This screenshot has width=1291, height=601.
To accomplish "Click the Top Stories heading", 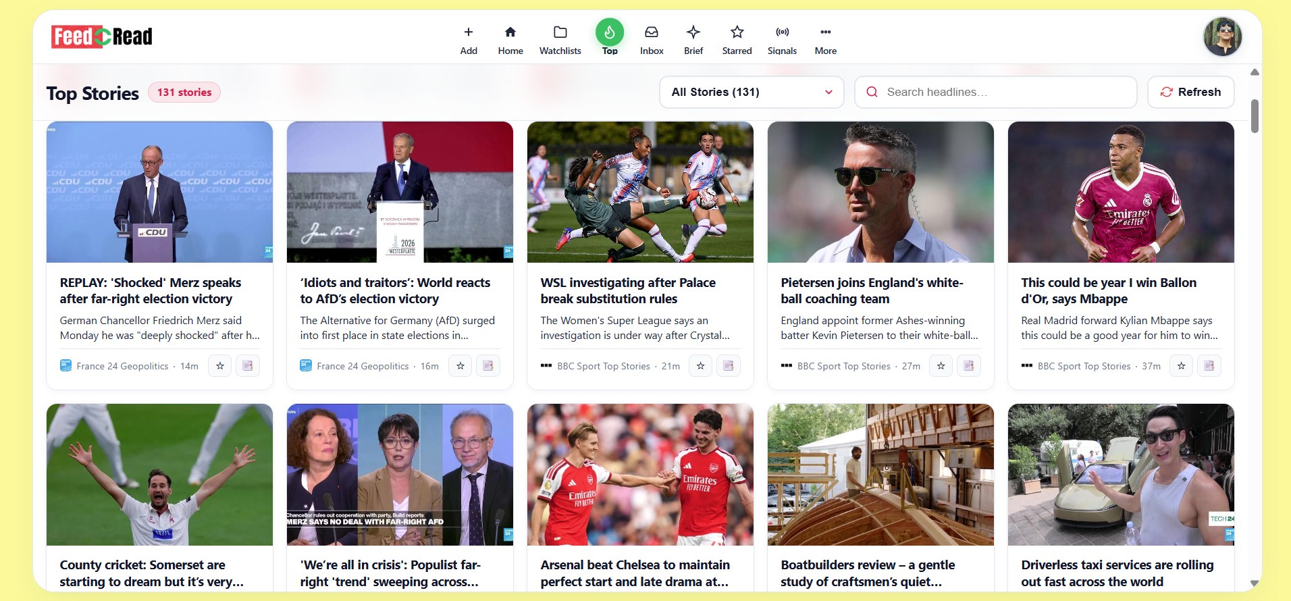I will point(93,93).
